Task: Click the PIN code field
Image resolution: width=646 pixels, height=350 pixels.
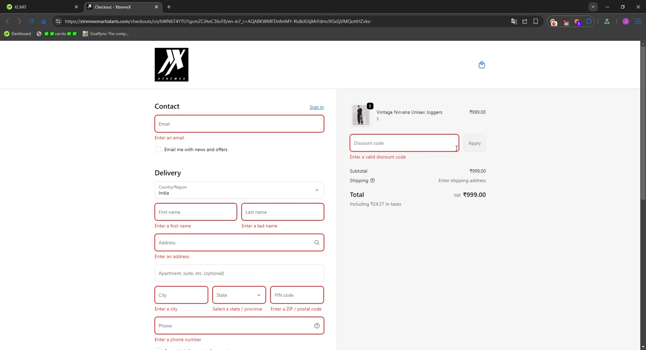Action: pos(297,295)
